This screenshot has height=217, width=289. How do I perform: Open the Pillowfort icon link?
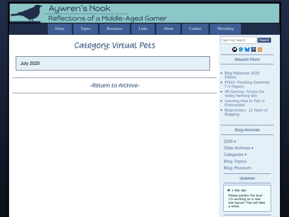coord(254,49)
